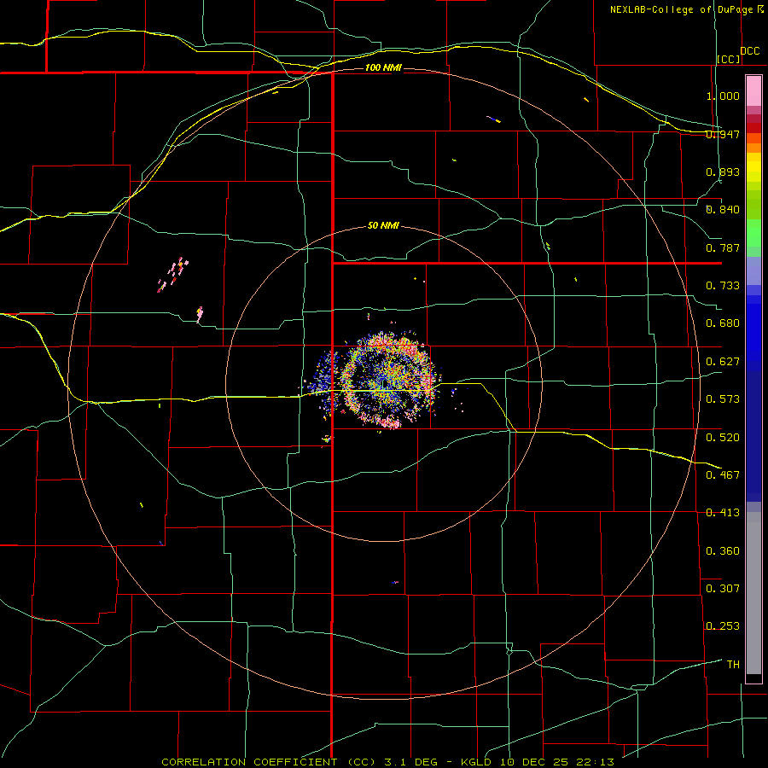Image resolution: width=768 pixels, height=768 pixels.
Task: Click the 0.573 scale value
Action: pos(723,399)
